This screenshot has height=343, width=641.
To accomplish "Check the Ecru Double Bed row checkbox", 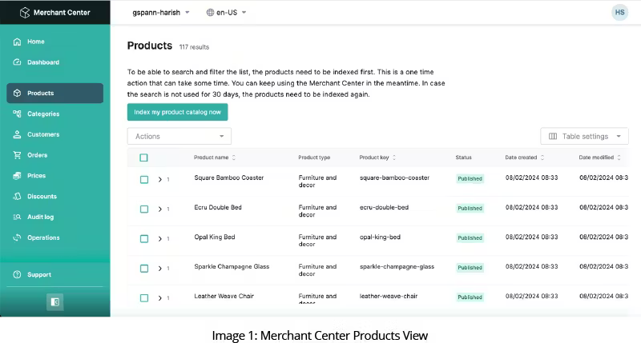I will [x=144, y=209].
